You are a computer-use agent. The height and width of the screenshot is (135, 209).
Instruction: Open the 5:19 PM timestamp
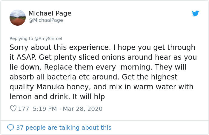coord(44,109)
